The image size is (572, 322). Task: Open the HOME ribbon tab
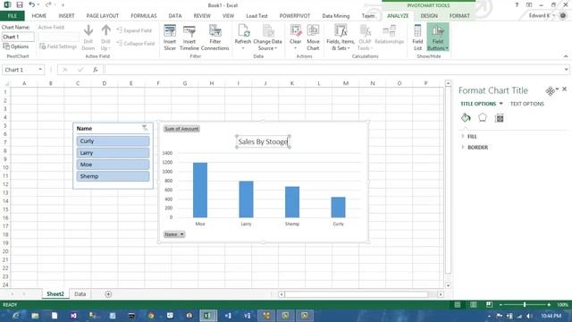coord(38,16)
